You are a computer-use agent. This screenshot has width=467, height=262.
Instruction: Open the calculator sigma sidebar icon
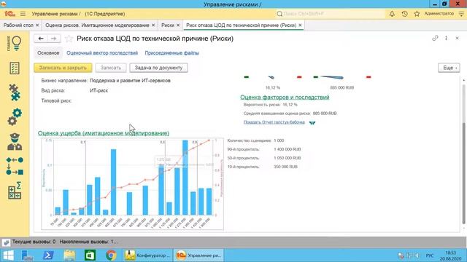click(15, 191)
